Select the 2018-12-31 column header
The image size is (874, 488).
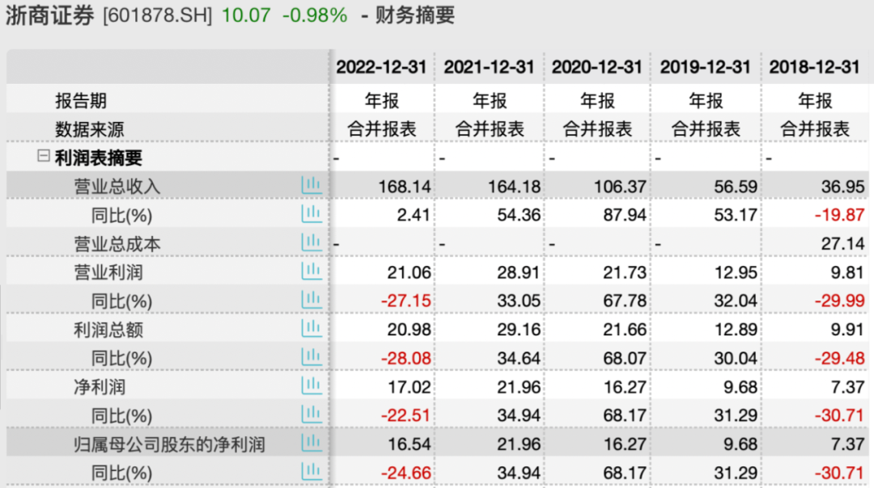pos(814,67)
